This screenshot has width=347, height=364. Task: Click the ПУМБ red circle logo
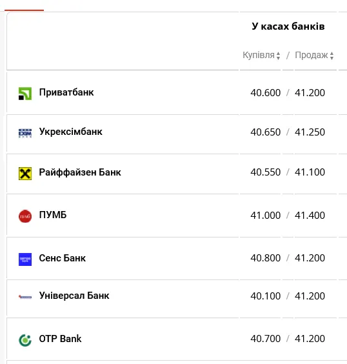(x=25, y=216)
